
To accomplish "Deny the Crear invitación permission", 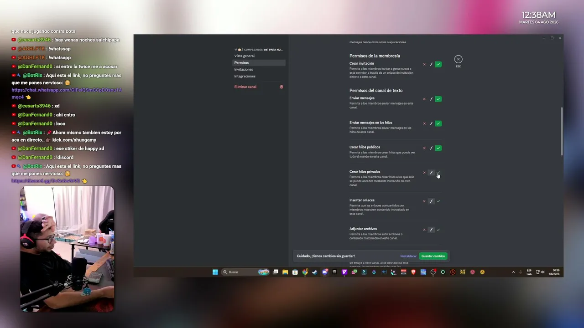I will tap(424, 64).
